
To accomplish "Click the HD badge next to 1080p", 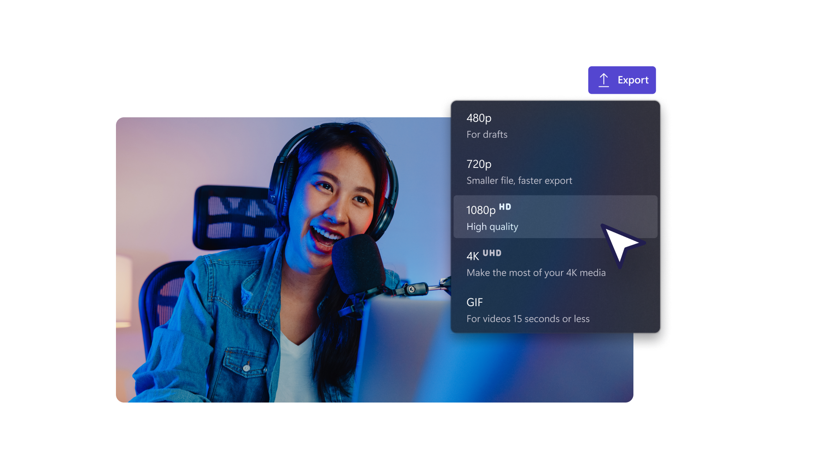I will pyautogui.click(x=505, y=207).
